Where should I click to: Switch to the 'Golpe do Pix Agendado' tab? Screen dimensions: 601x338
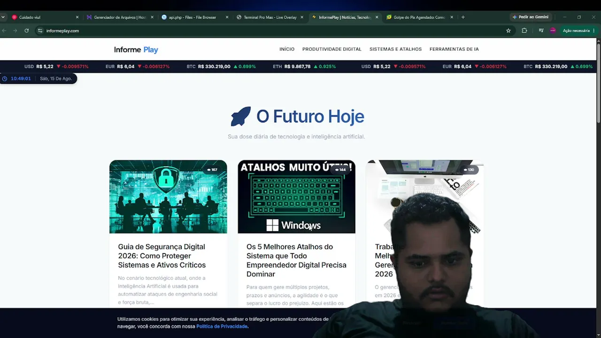tap(420, 17)
